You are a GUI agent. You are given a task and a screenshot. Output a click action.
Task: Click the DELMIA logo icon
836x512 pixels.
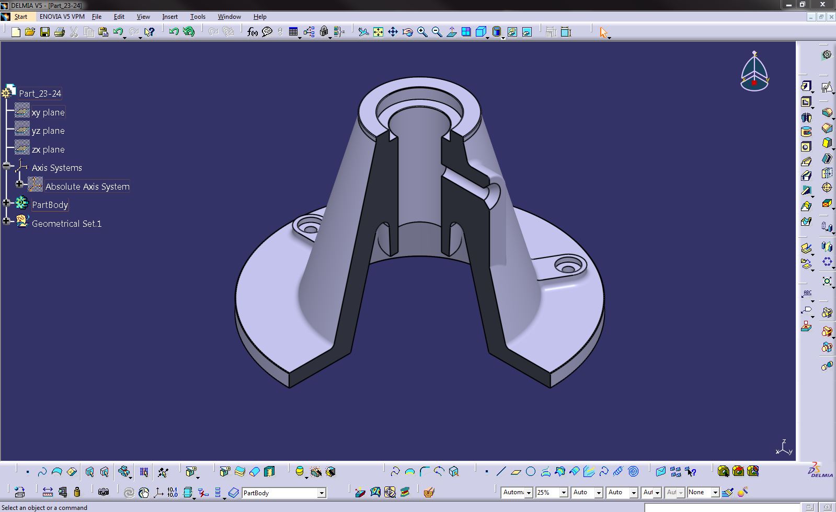(x=820, y=470)
